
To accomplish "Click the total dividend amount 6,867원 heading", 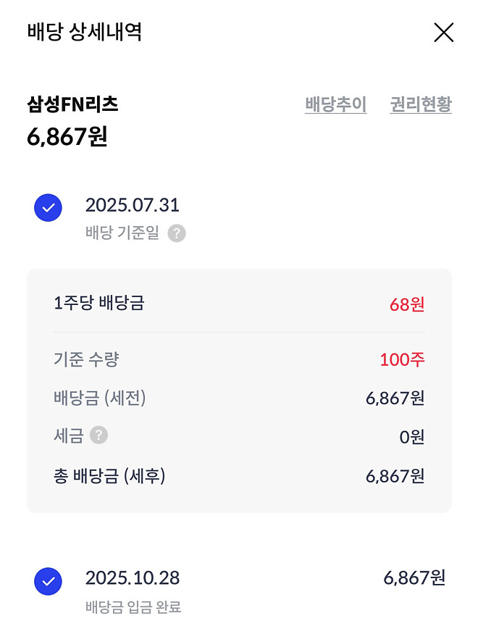I will pos(67,136).
